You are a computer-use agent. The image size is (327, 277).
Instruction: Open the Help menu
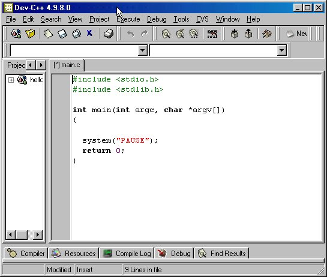253,19
